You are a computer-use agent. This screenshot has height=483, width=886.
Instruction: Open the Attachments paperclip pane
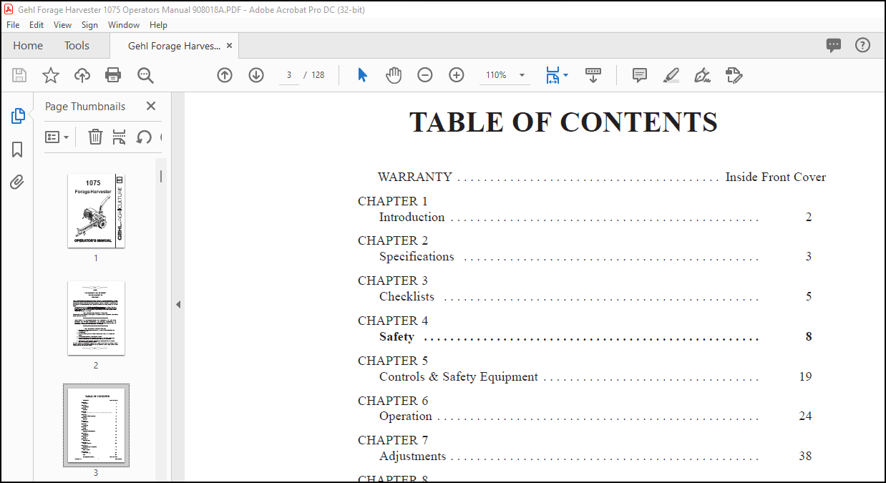tap(17, 182)
